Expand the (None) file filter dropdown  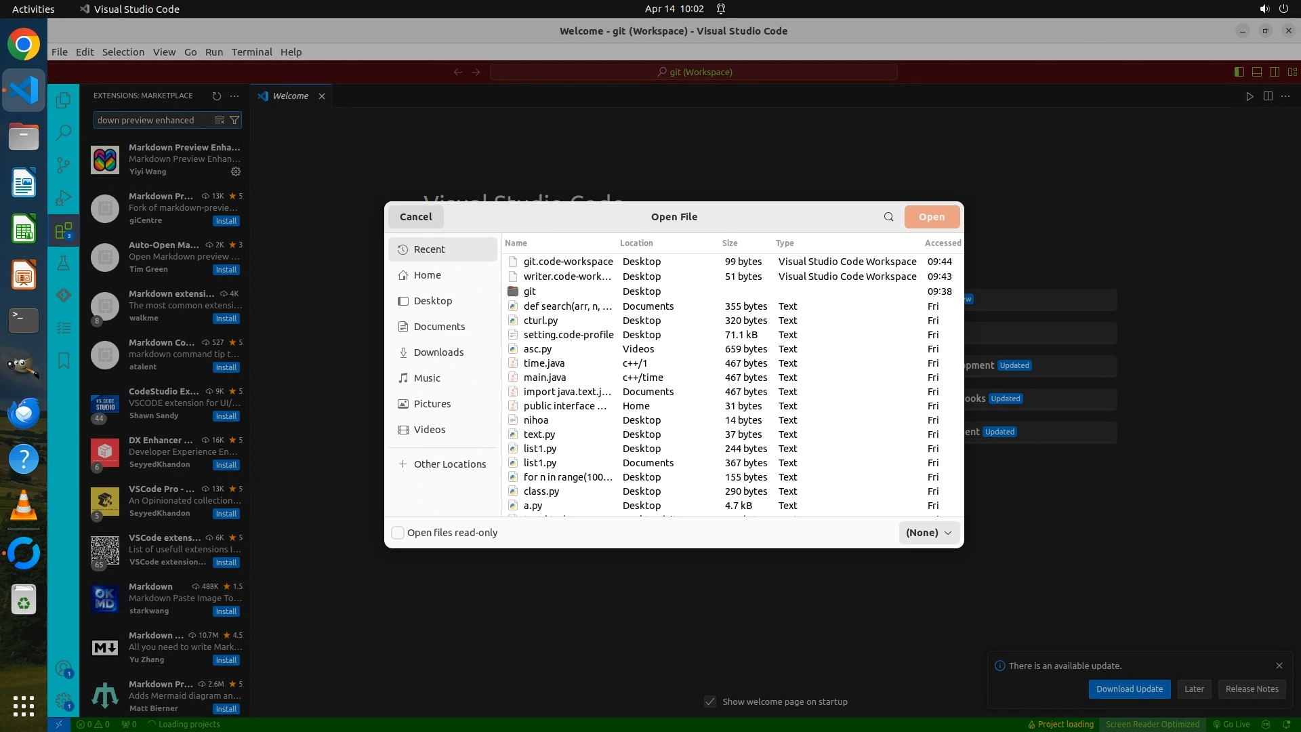tap(929, 533)
